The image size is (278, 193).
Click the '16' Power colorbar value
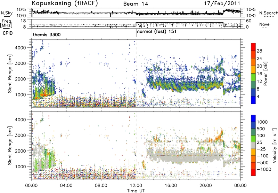point(259,74)
